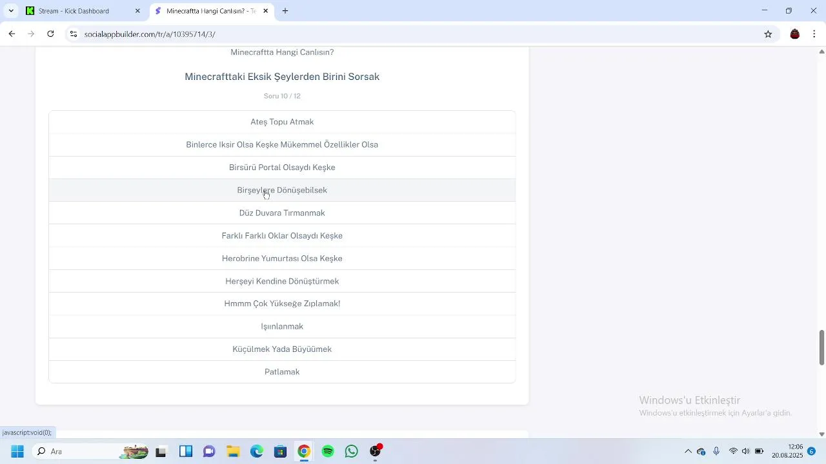Bookmark this page with star icon

(768, 34)
